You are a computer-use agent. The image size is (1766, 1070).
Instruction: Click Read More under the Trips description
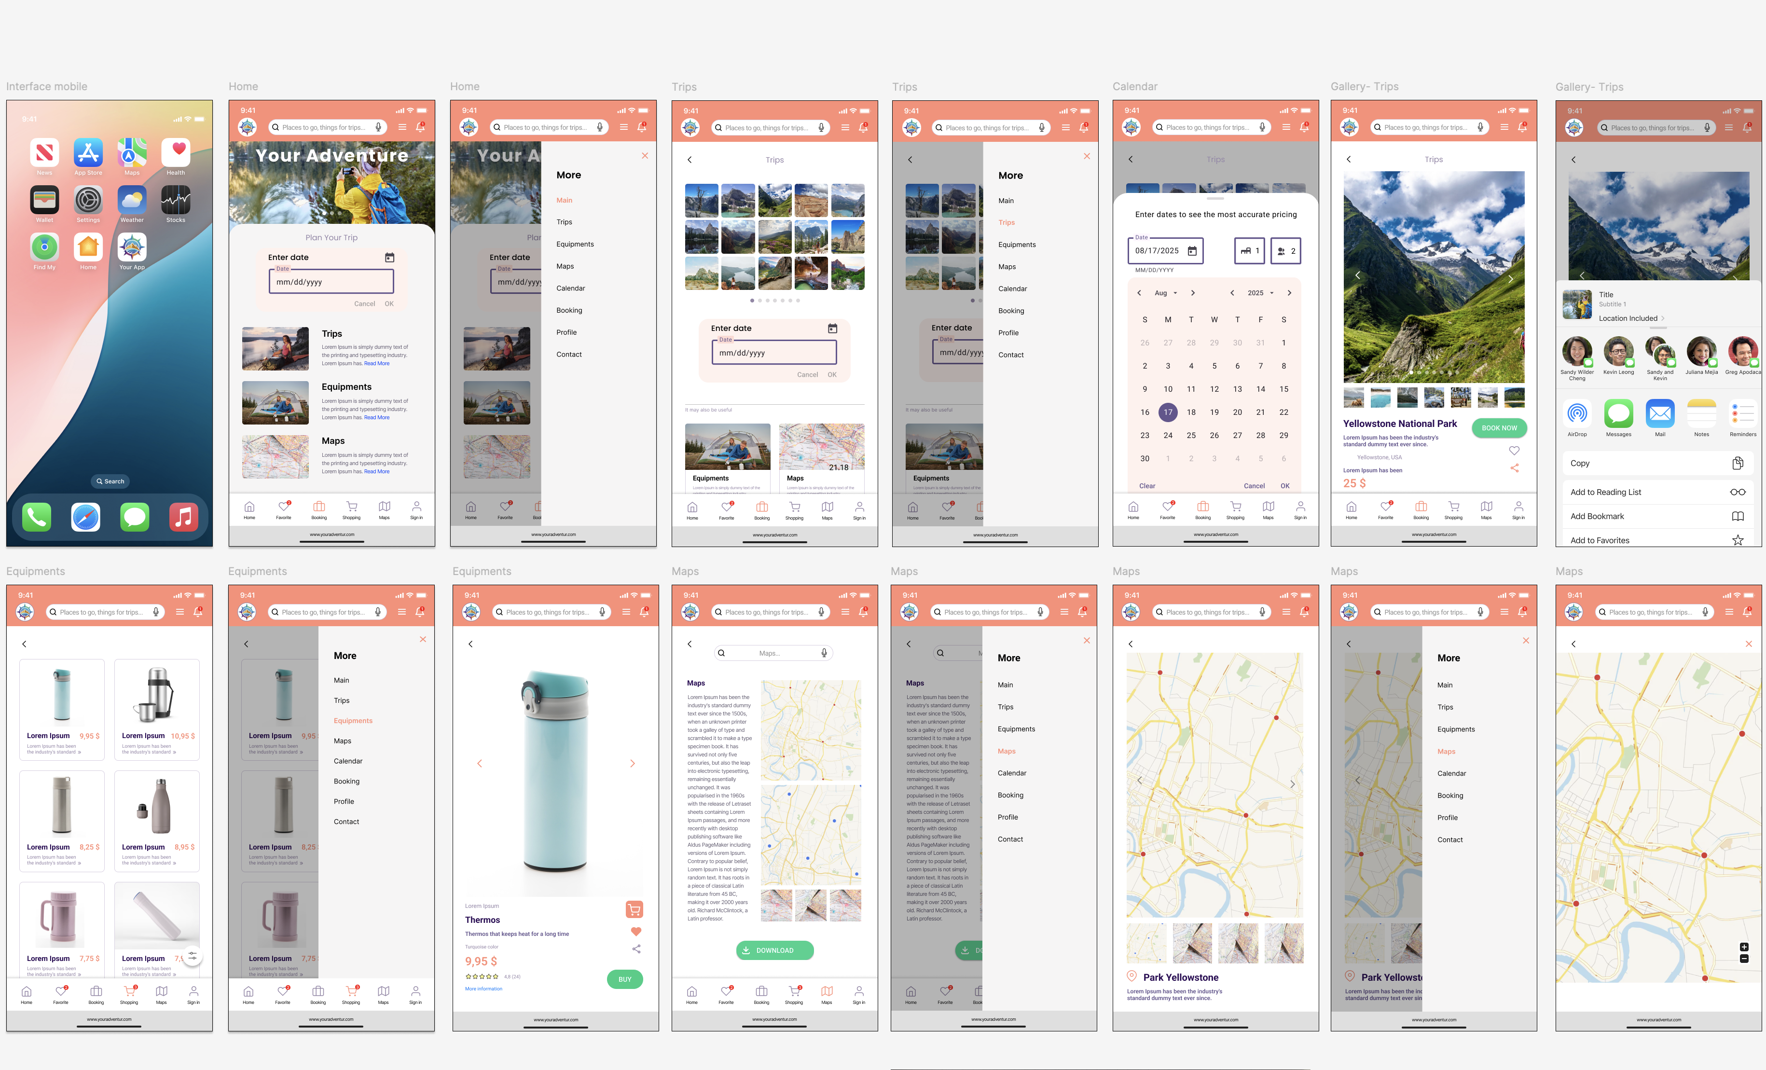pyautogui.click(x=377, y=363)
